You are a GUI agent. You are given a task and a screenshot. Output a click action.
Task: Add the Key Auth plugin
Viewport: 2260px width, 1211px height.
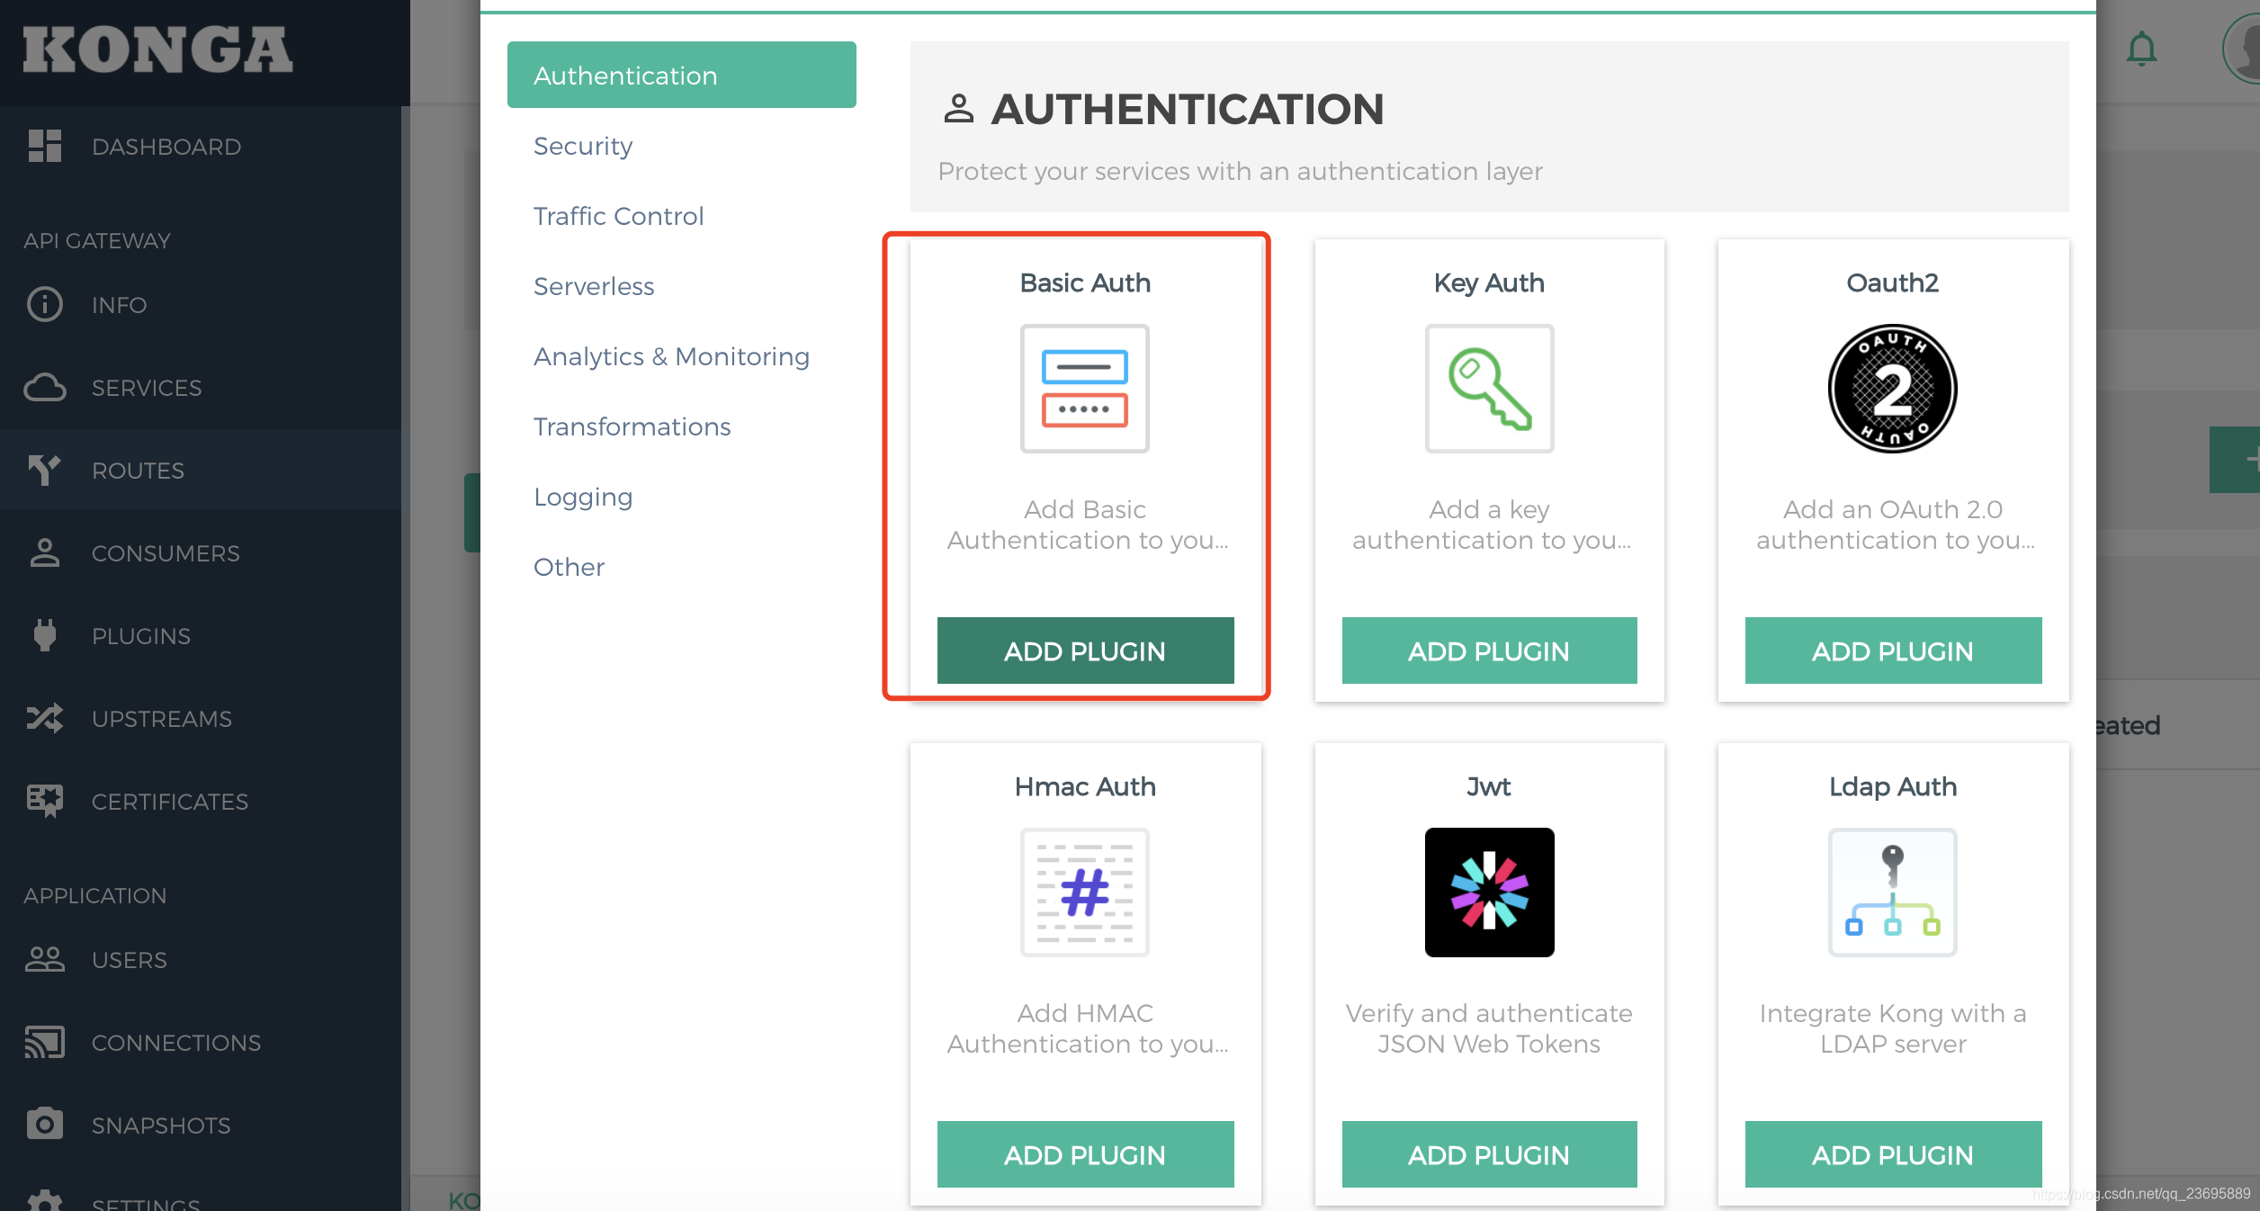[1489, 650]
